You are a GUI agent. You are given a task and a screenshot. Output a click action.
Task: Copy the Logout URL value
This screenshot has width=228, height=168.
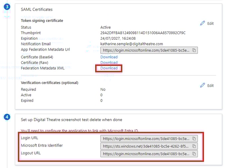[194, 154]
